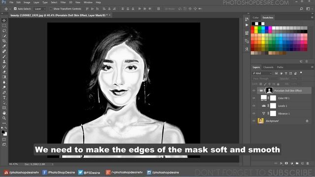315x177 pixels.
Task: Open the Filter menu
Action: (63, 2)
